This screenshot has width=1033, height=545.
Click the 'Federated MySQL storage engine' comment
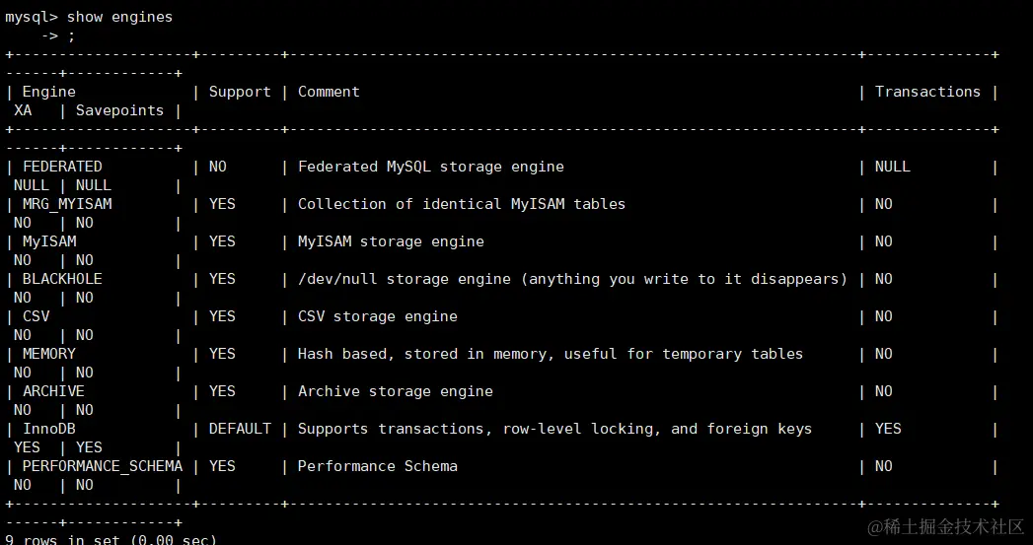(431, 167)
